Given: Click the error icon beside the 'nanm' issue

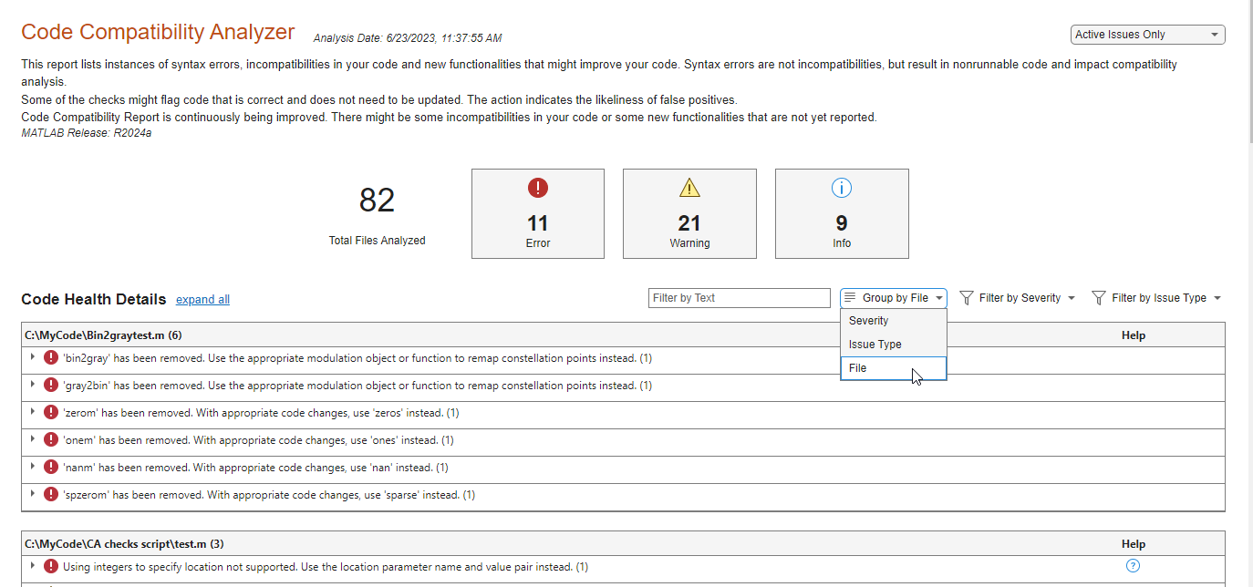Looking at the screenshot, I should point(51,467).
